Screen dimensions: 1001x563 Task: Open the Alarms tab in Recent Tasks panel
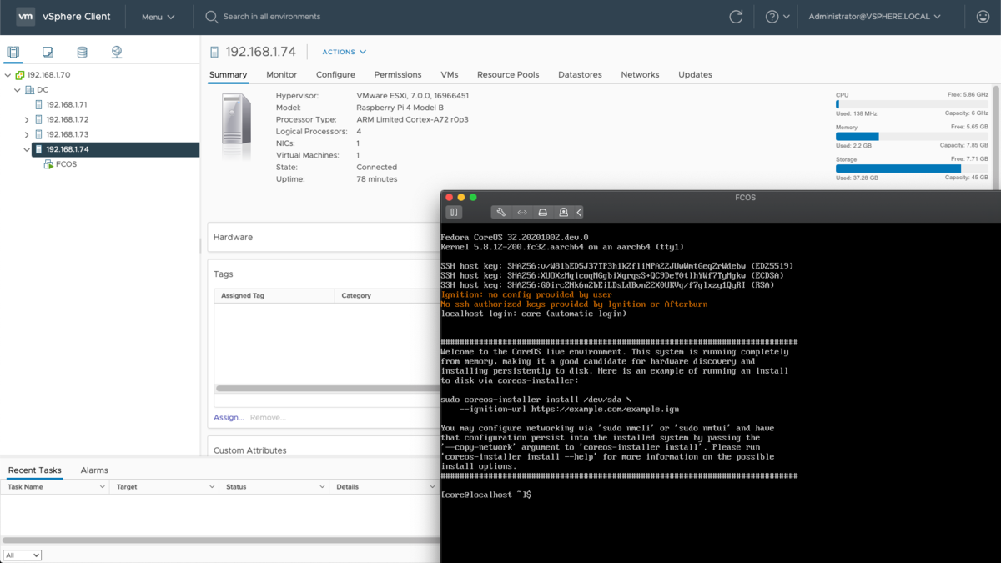(93, 470)
